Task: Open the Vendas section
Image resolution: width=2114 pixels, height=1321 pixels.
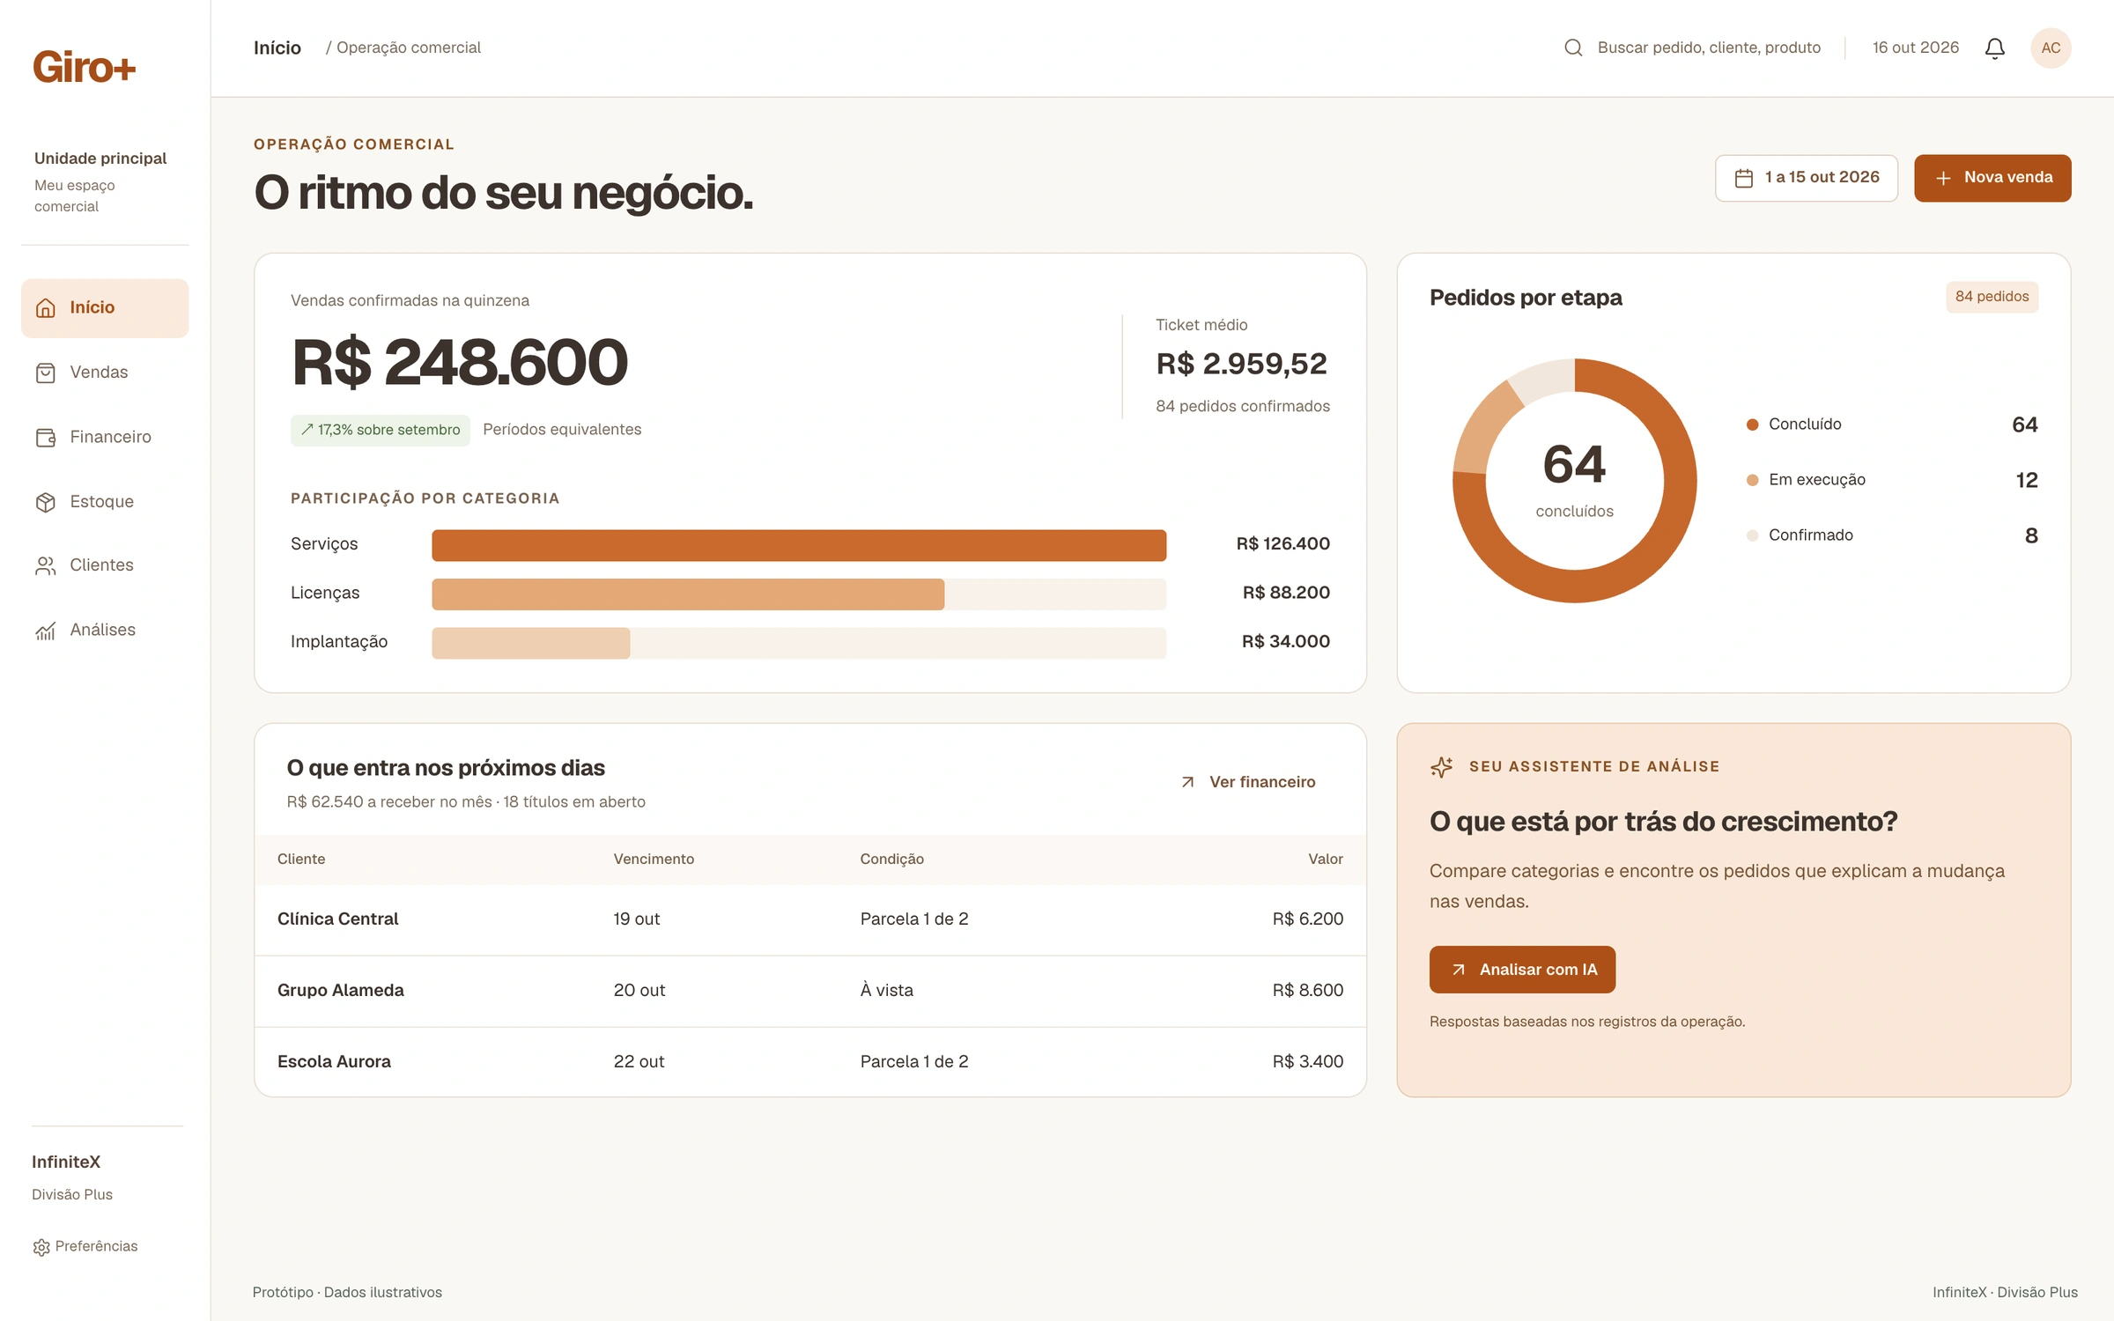Action: (x=105, y=373)
